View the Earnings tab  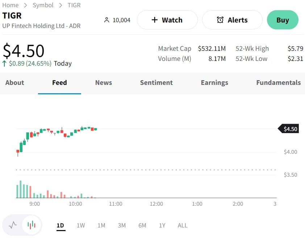pos(214,83)
